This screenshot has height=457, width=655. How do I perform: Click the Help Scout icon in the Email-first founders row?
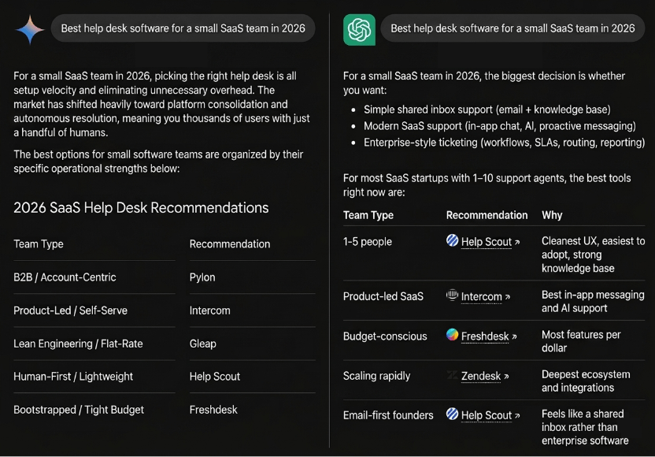point(452,414)
